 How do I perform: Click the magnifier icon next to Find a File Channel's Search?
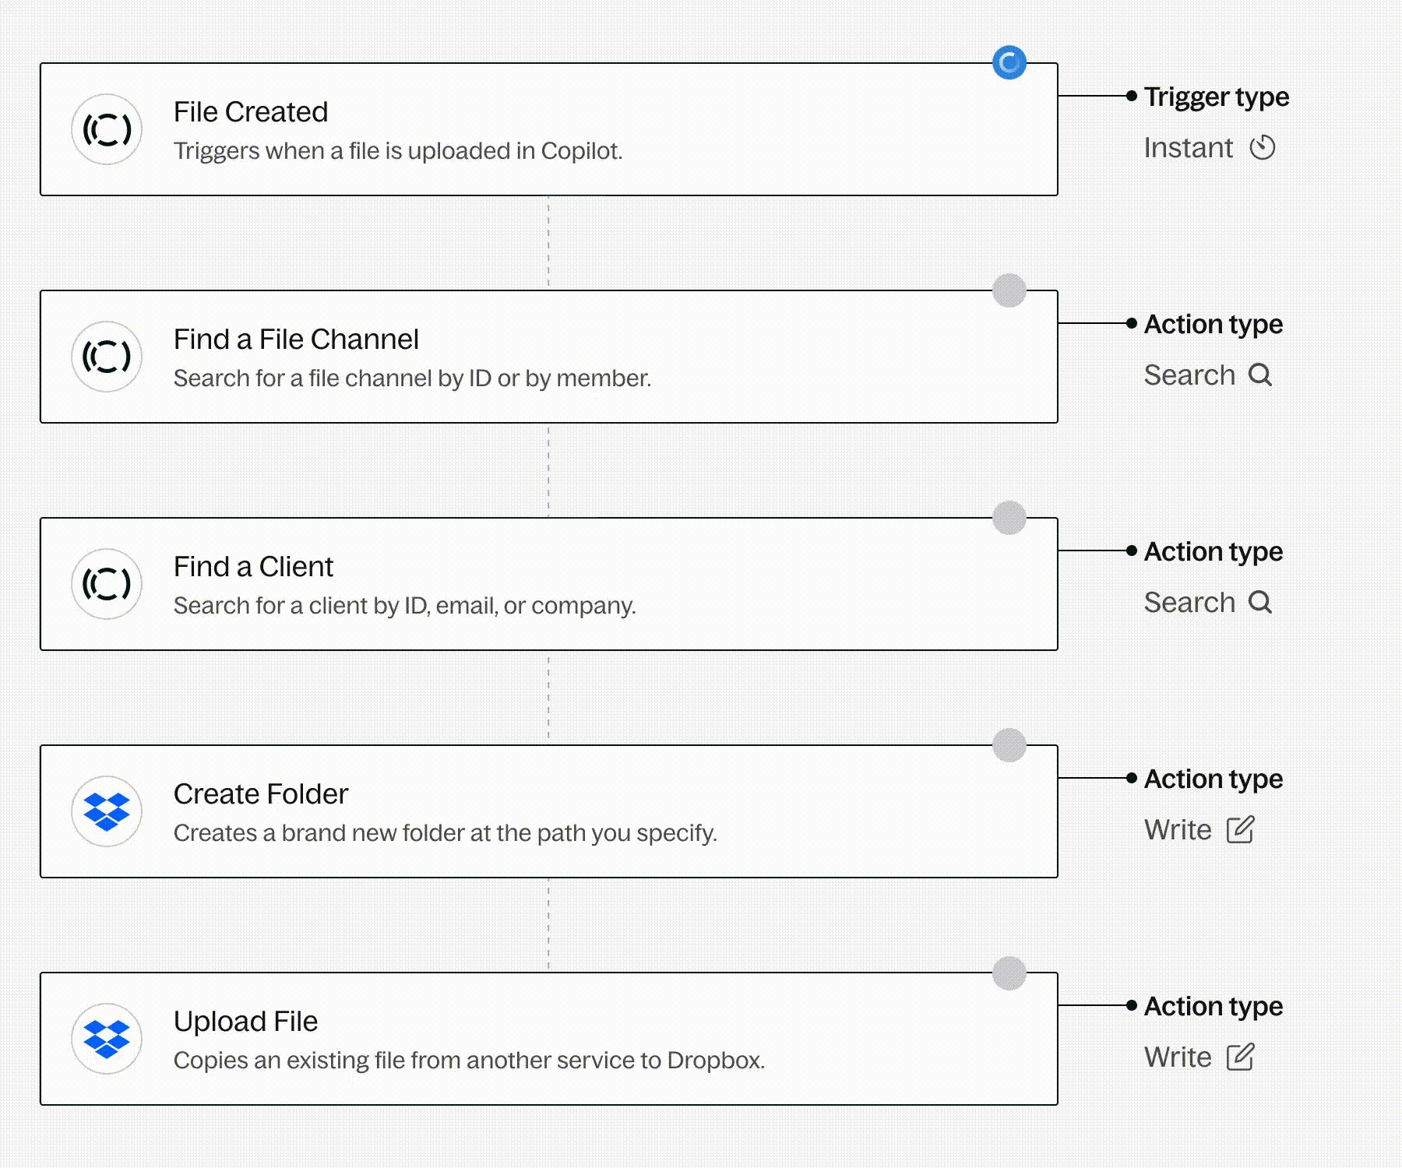pos(1259,375)
